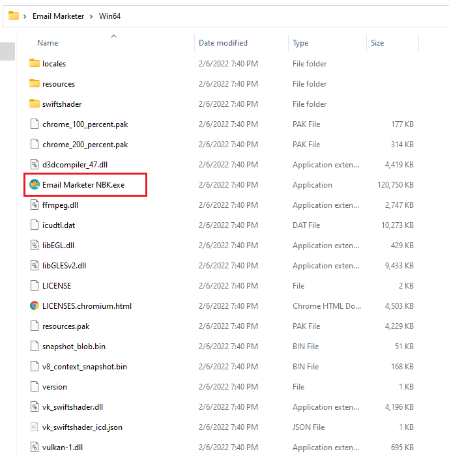449x456 pixels.
Task: Click the vk_swiftshader_icd.json file icon
Action: [x=35, y=427]
